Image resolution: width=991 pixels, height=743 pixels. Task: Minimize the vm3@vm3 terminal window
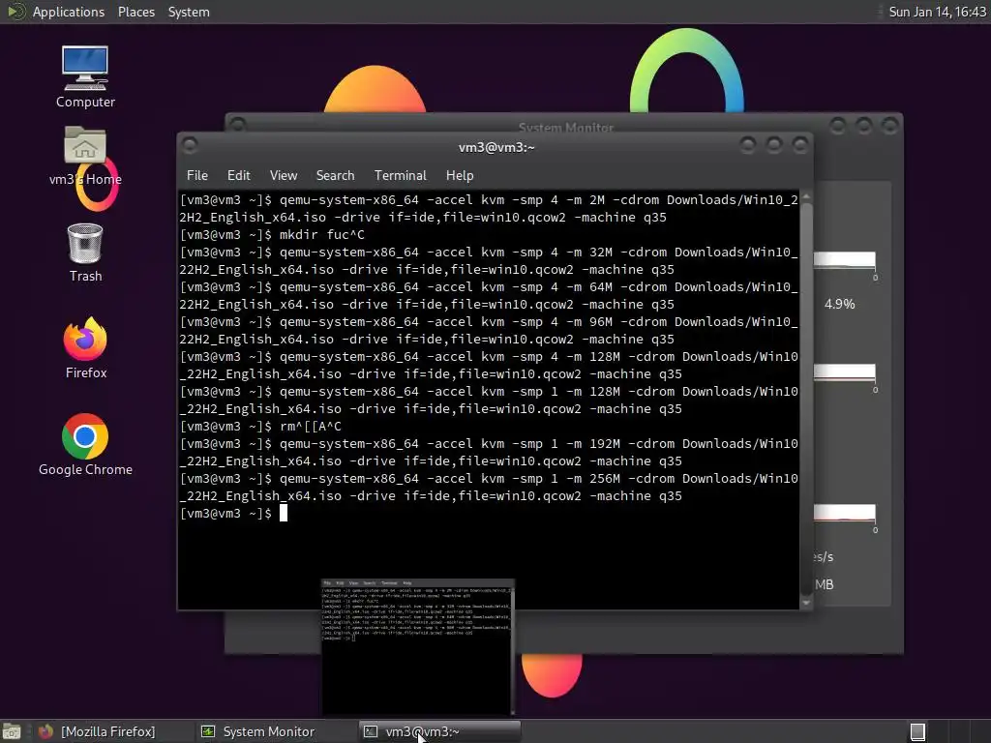point(748,146)
